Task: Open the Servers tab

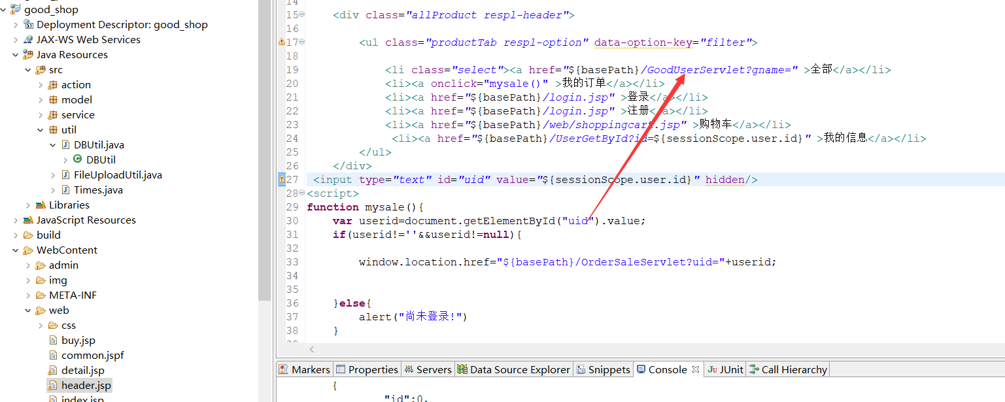Action: pyautogui.click(x=428, y=369)
